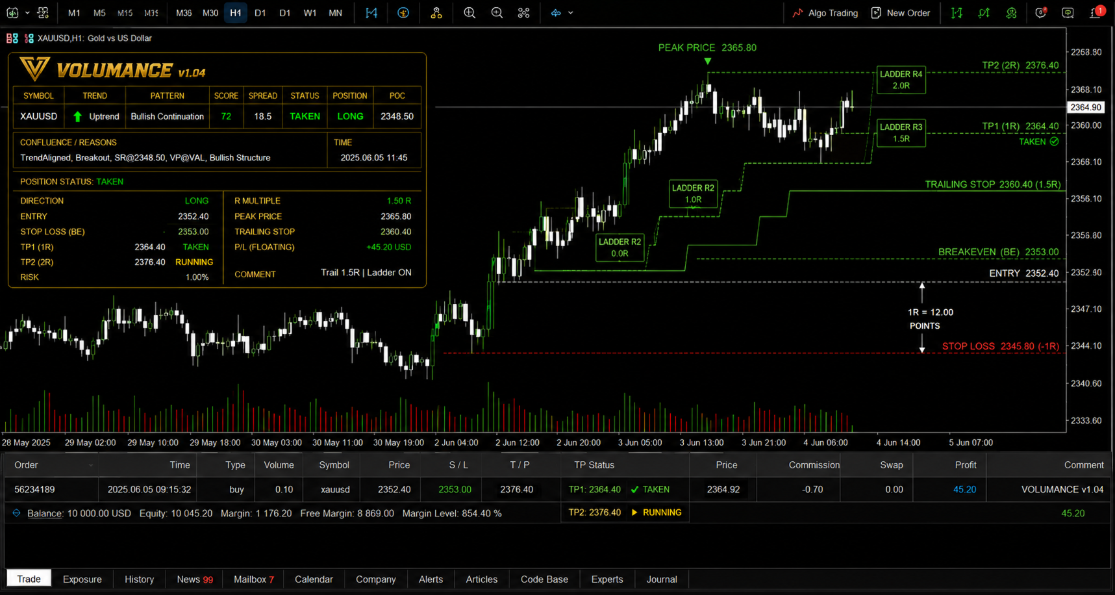Select the H1 timeframe button

pos(235,13)
